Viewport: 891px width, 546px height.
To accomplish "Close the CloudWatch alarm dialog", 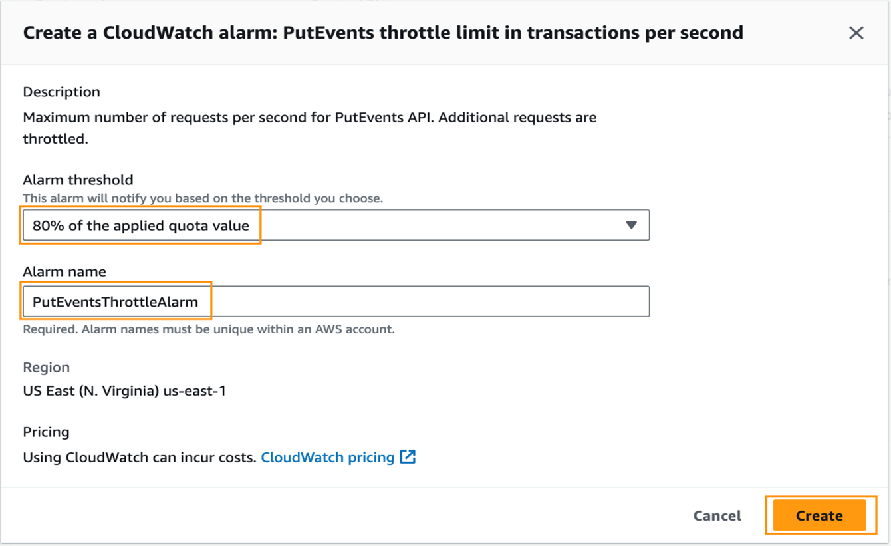I will click(856, 33).
